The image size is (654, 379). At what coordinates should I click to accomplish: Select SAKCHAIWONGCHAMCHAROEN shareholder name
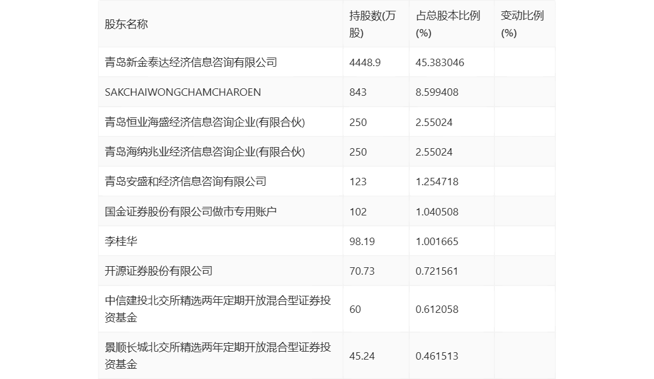click(x=183, y=92)
